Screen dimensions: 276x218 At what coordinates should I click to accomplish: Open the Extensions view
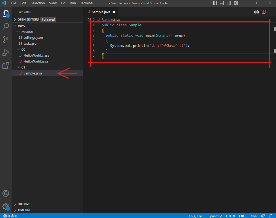tap(6, 66)
